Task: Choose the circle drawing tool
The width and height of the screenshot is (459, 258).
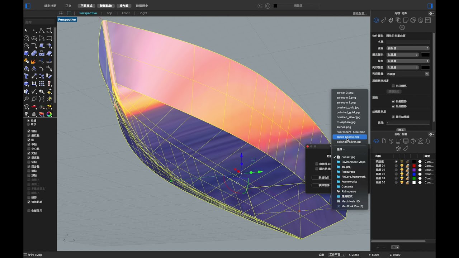Action: 26,38
